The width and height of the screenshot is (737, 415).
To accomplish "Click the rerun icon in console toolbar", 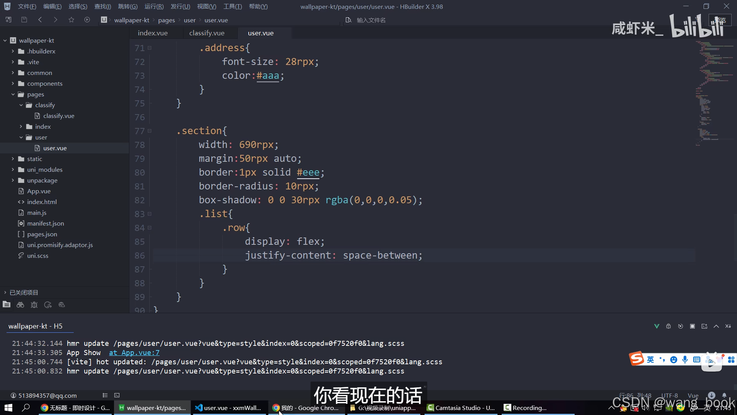I will tap(681, 326).
